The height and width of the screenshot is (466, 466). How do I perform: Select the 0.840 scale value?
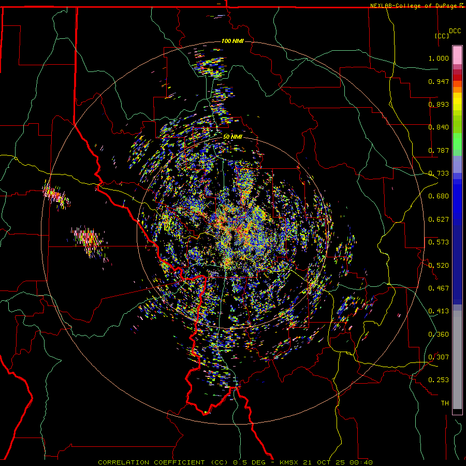(439, 127)
